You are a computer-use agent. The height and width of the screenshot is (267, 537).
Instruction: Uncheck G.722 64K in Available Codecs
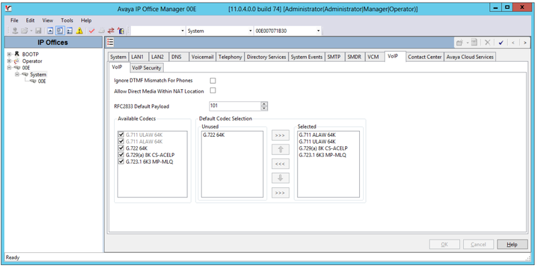[x=121, y=148]
